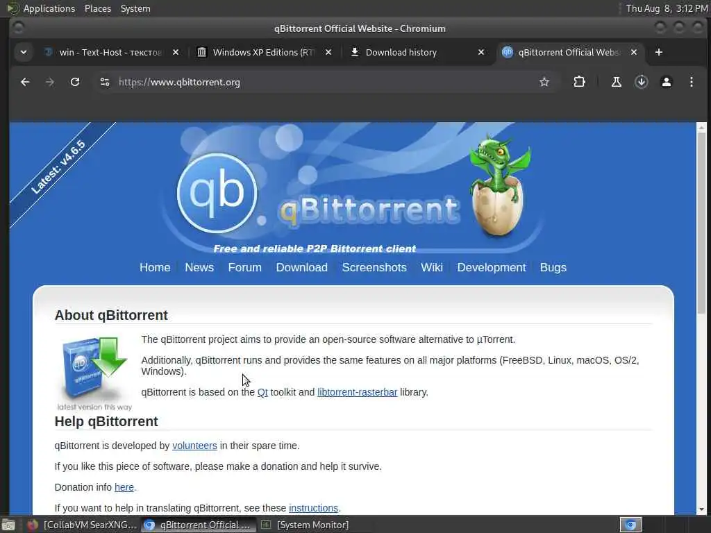The image size is (711, 533).
Task: Open a new tab with plus button
Action: 659,53
